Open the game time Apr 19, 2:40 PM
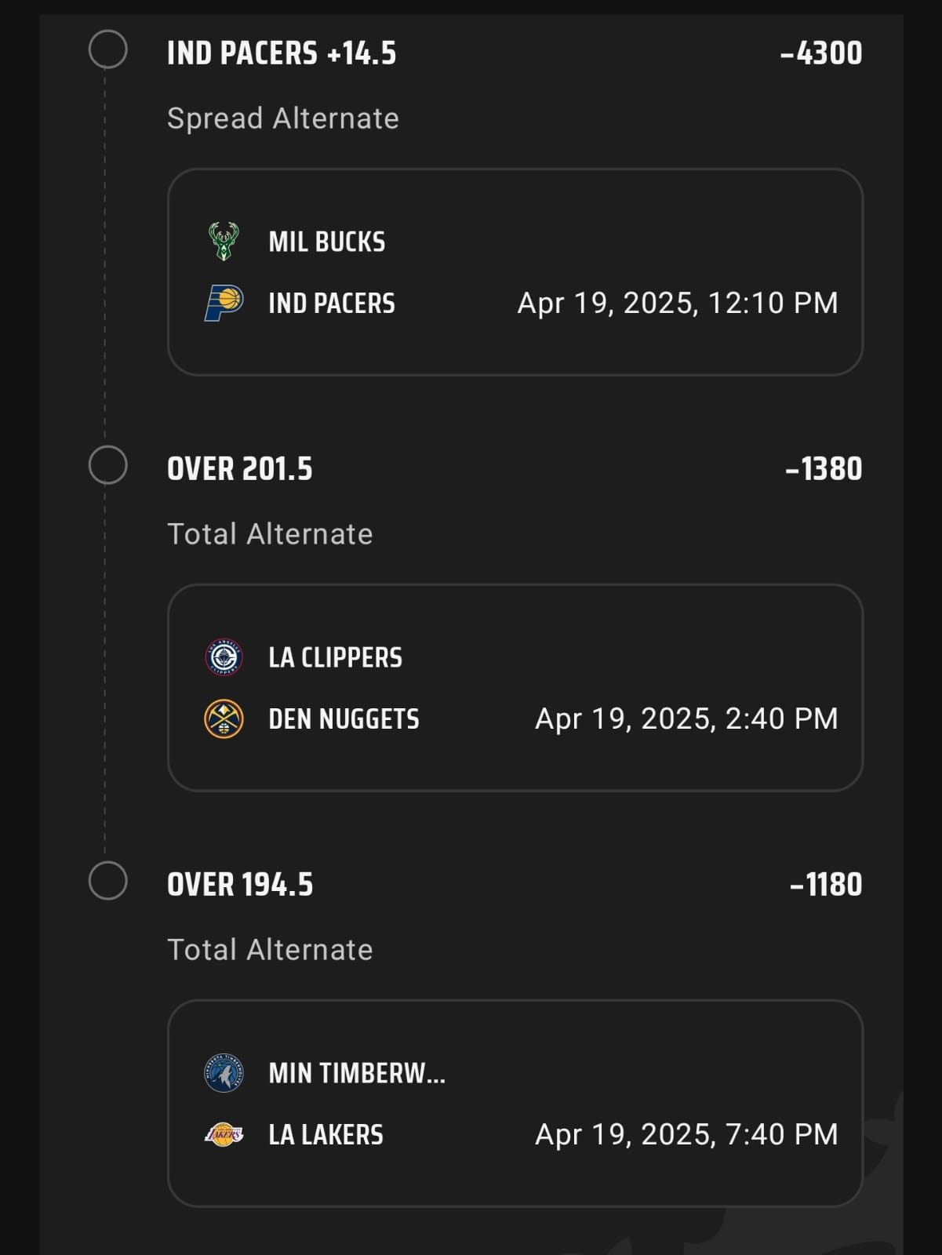Image resolution: width=942 pixels, height=1255 pixels. [x=686, y=719]
